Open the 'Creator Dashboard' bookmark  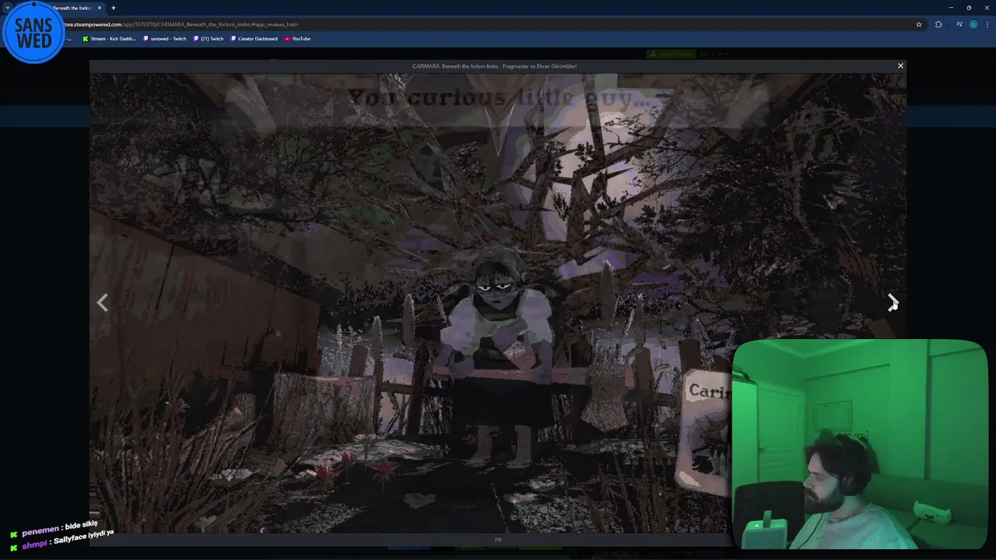tap(254, 39)
